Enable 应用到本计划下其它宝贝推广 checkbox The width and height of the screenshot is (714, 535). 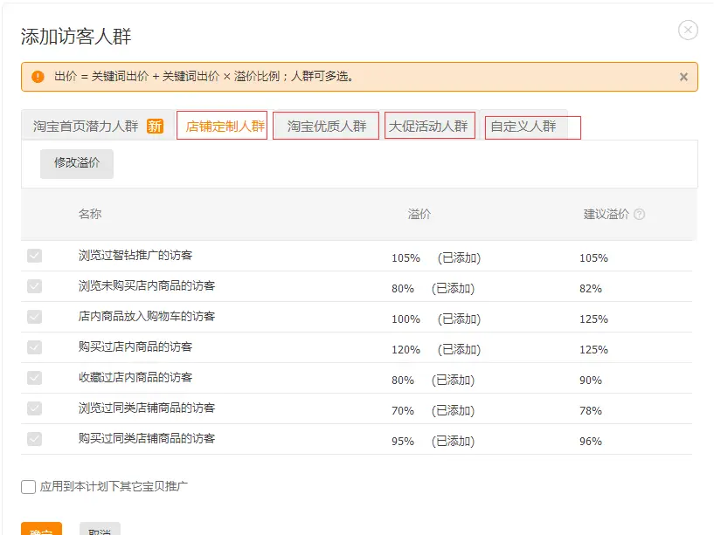click(x=29, y=487)
